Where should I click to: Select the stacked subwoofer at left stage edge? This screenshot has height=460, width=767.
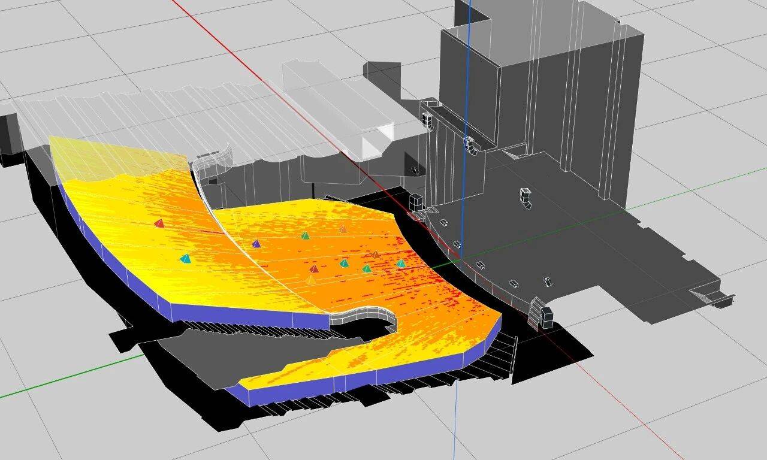tap(416, 201)
